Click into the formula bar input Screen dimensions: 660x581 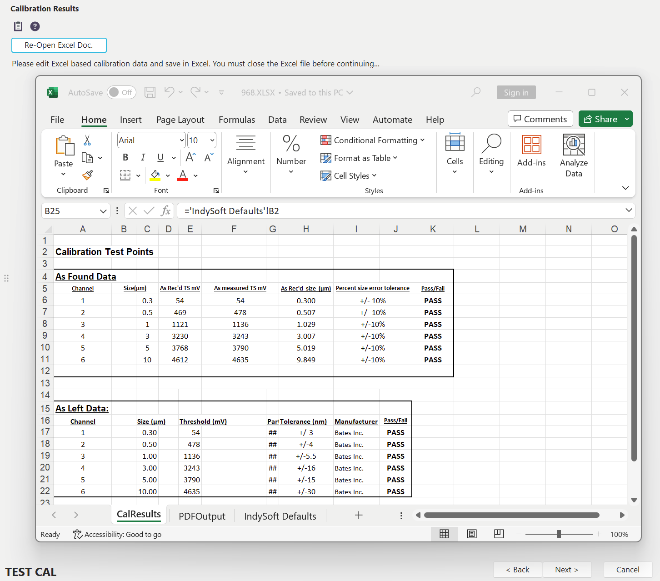pos(400,211)
